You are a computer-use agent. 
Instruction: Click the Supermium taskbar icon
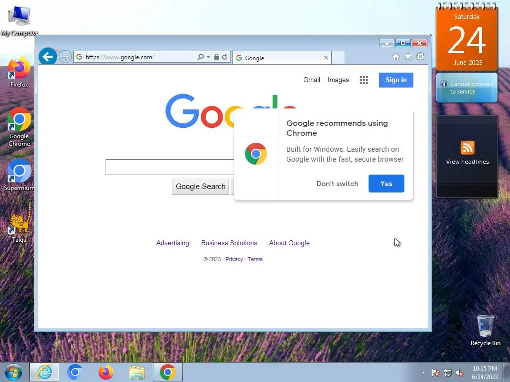75,372
